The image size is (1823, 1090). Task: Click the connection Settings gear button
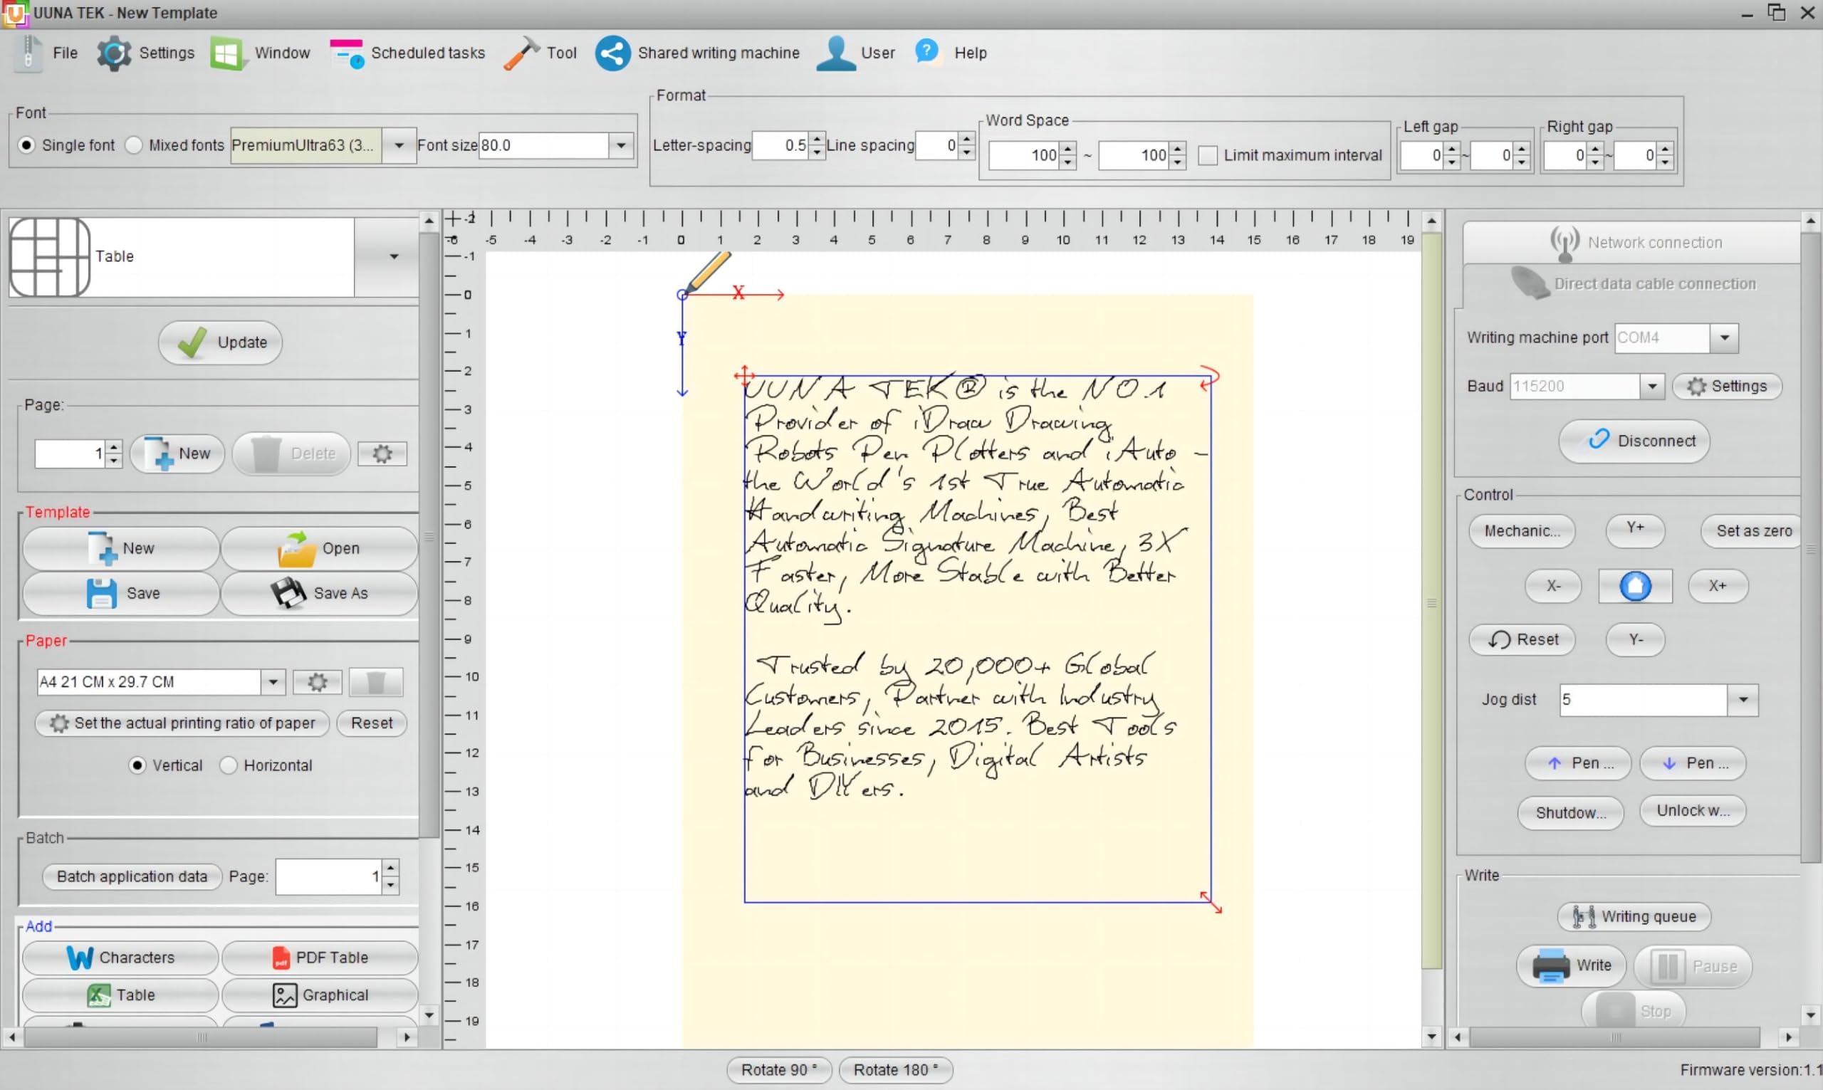(x=1727, y=387)
